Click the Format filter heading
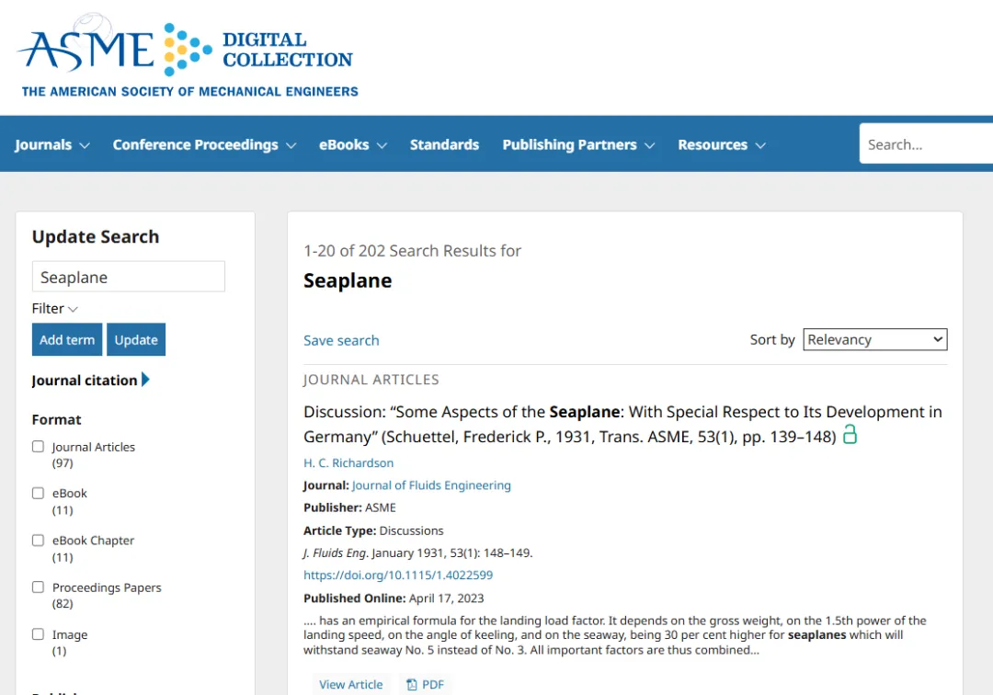 (56, 419)
